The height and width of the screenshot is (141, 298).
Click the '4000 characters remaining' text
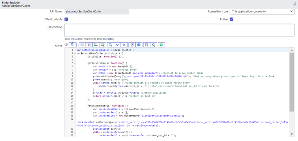tap(90, 39)
